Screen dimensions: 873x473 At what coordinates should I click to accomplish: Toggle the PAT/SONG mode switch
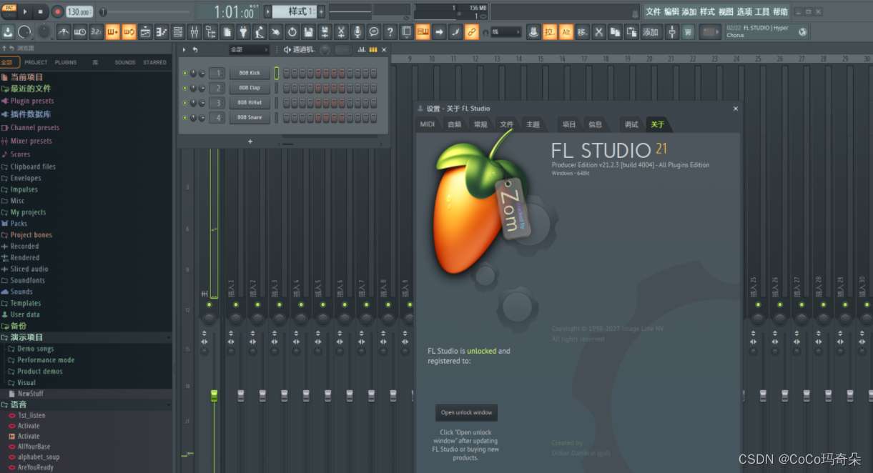point(10,11)
